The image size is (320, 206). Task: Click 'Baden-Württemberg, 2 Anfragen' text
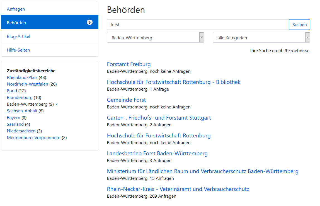point(139,125)
